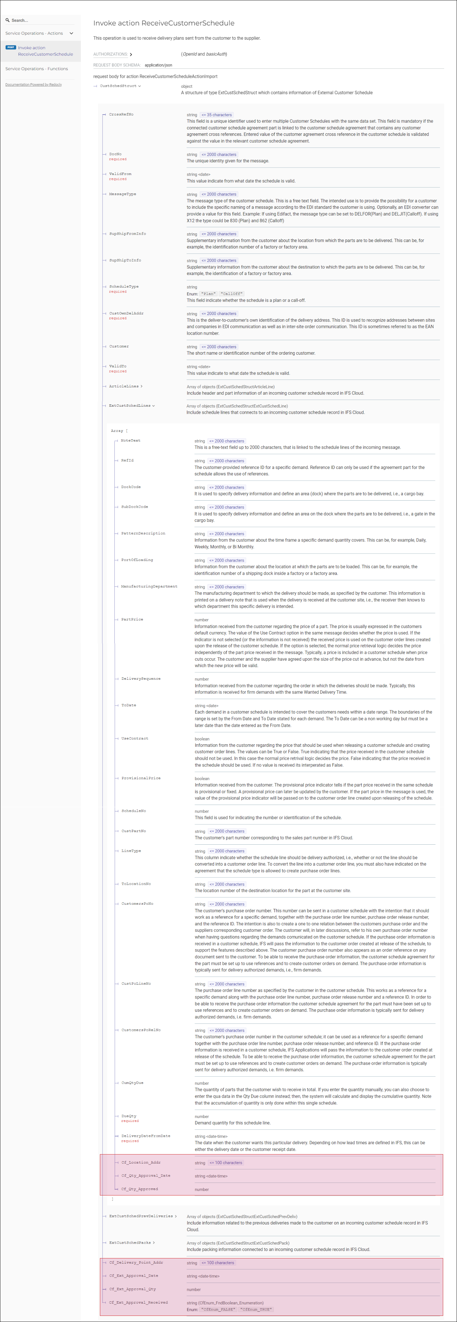The height and width of the screenshot is (1322, 457).
Task: Click the search magnifier icon in sidebar
Action: 8,21
